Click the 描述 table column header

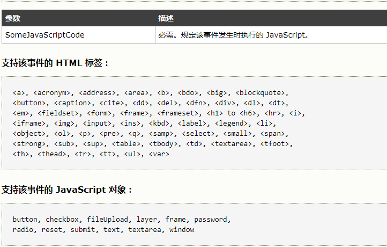[166, 18]
